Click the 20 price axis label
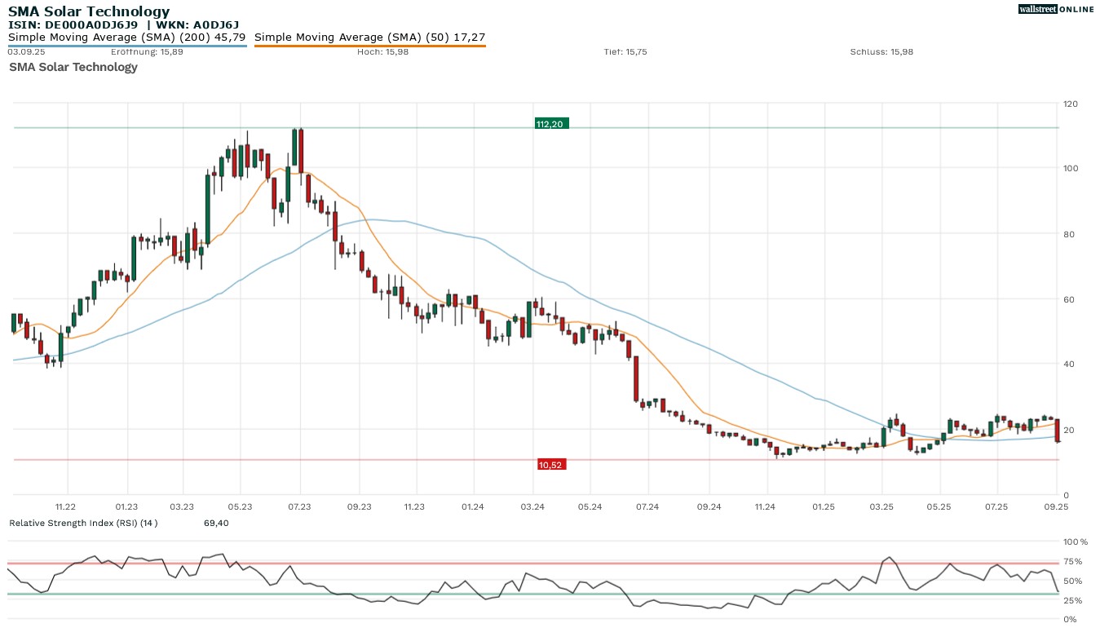1100x641 pixels. (1067, 431)
